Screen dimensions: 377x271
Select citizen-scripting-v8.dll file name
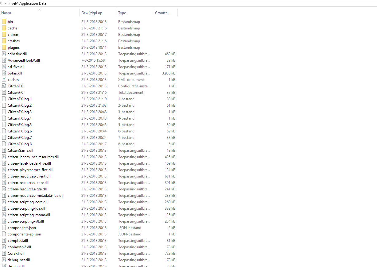tap(26, 221)
